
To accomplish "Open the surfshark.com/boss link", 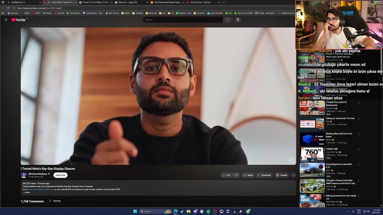I will pos(41,189).
